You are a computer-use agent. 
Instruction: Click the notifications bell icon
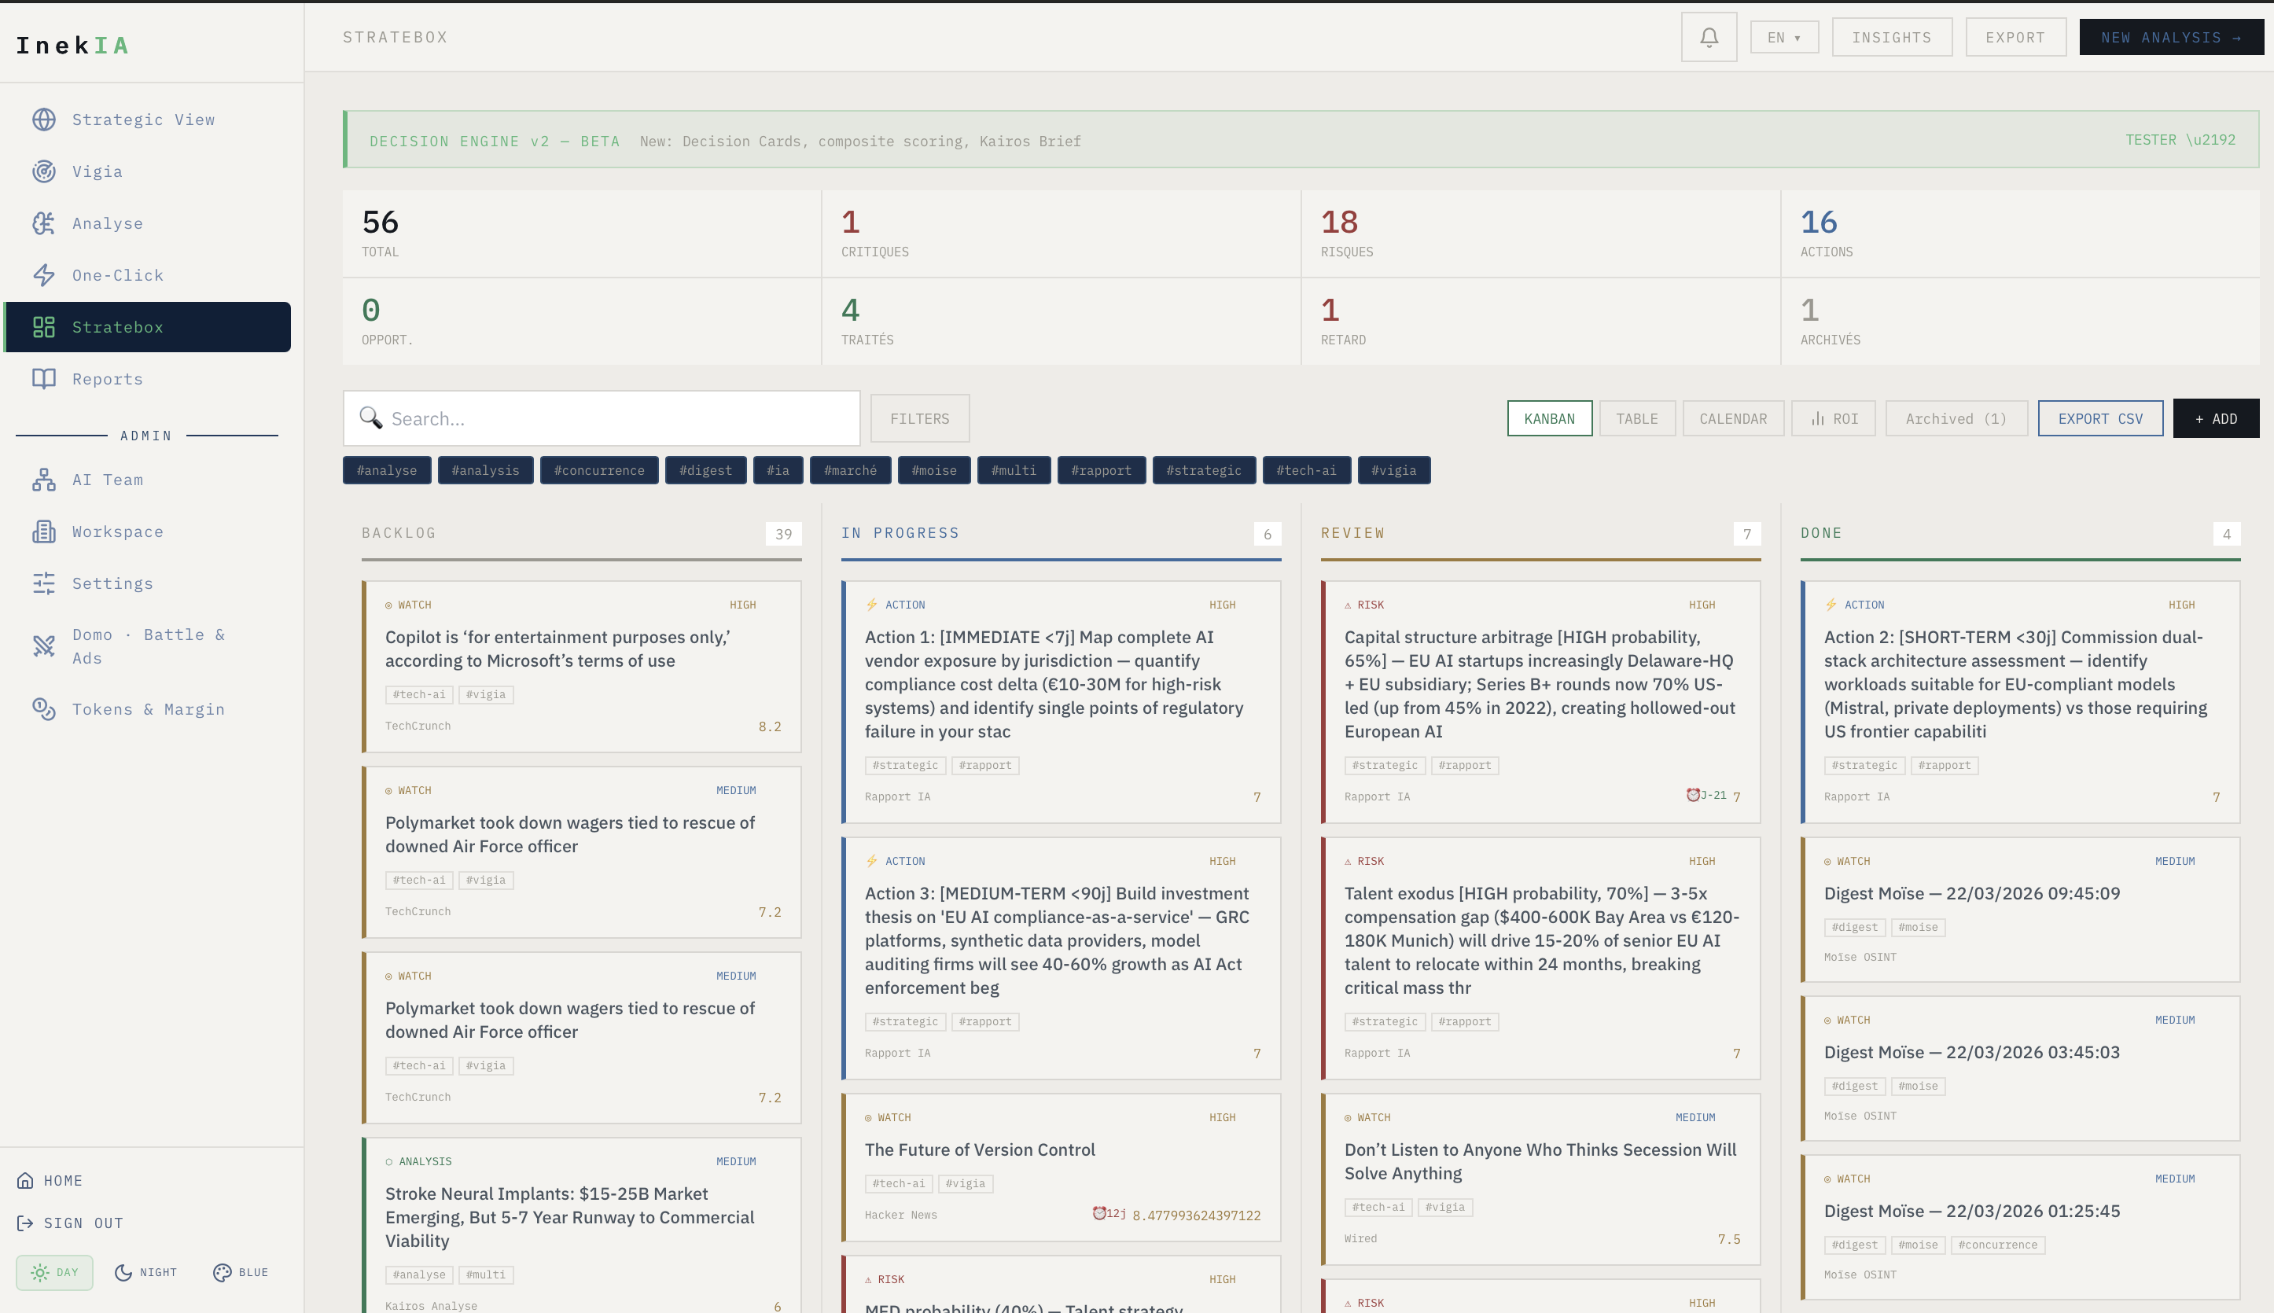click(x=1708, y=37)
